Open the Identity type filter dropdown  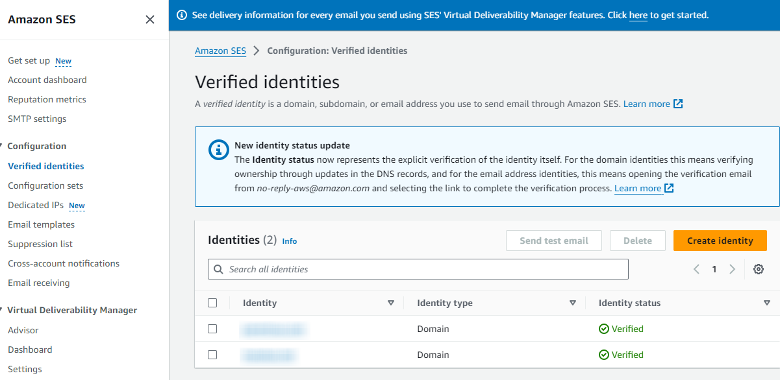(x=573, y=302)
